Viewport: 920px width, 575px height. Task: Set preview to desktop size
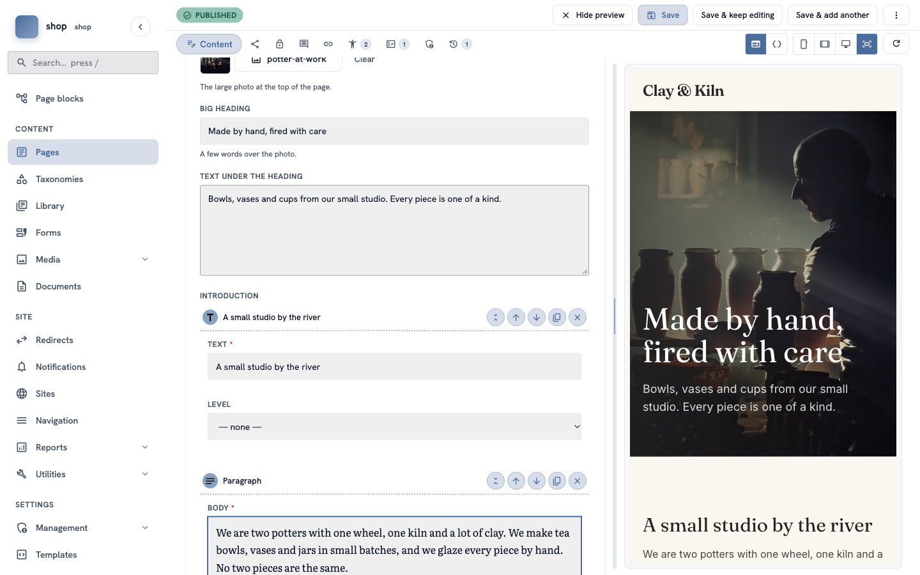click(x=846, y=44)
